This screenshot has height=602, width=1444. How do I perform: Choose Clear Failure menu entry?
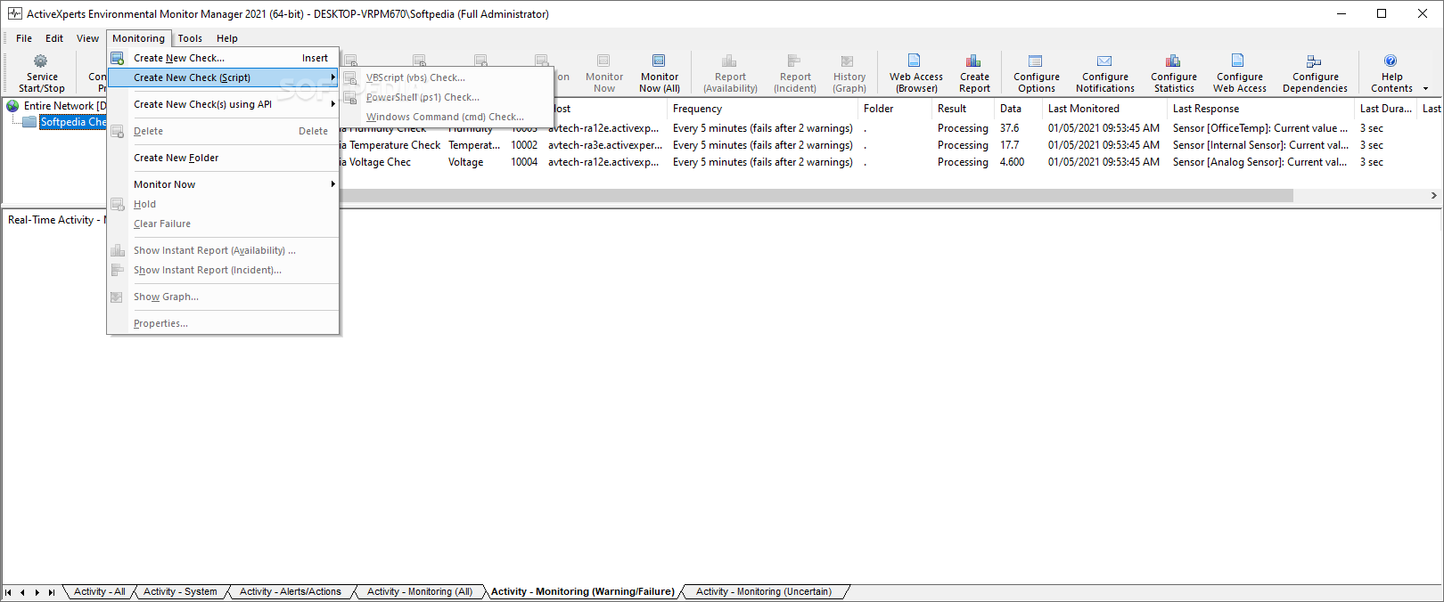pos(223,224)
